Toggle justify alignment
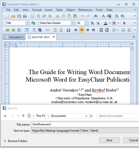 click(x=93, y=30)
